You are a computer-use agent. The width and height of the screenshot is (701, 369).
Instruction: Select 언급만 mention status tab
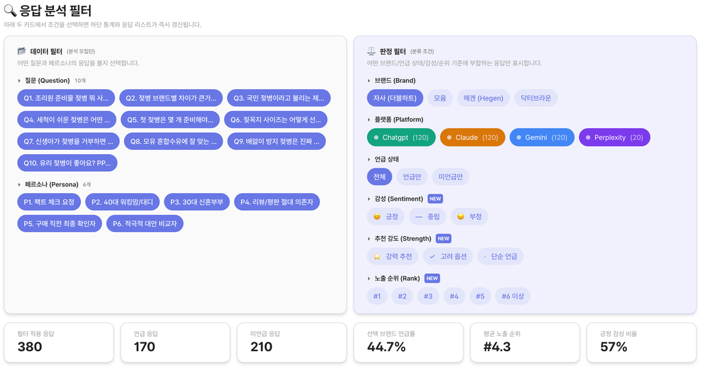coord(411,177)
